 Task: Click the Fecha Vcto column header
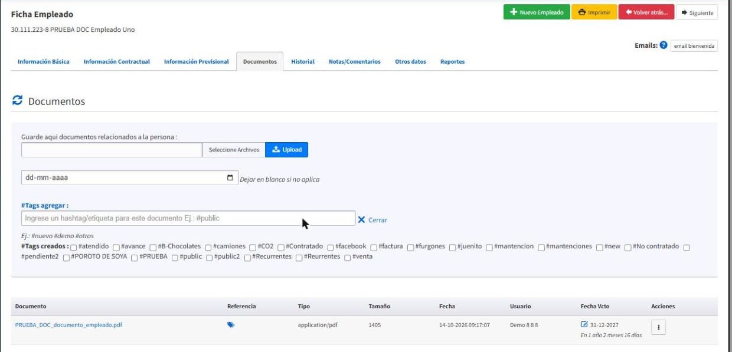coord(595,307)
